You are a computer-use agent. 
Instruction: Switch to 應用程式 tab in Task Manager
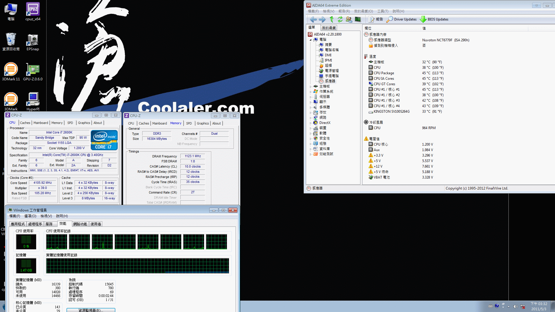(18, 224)
